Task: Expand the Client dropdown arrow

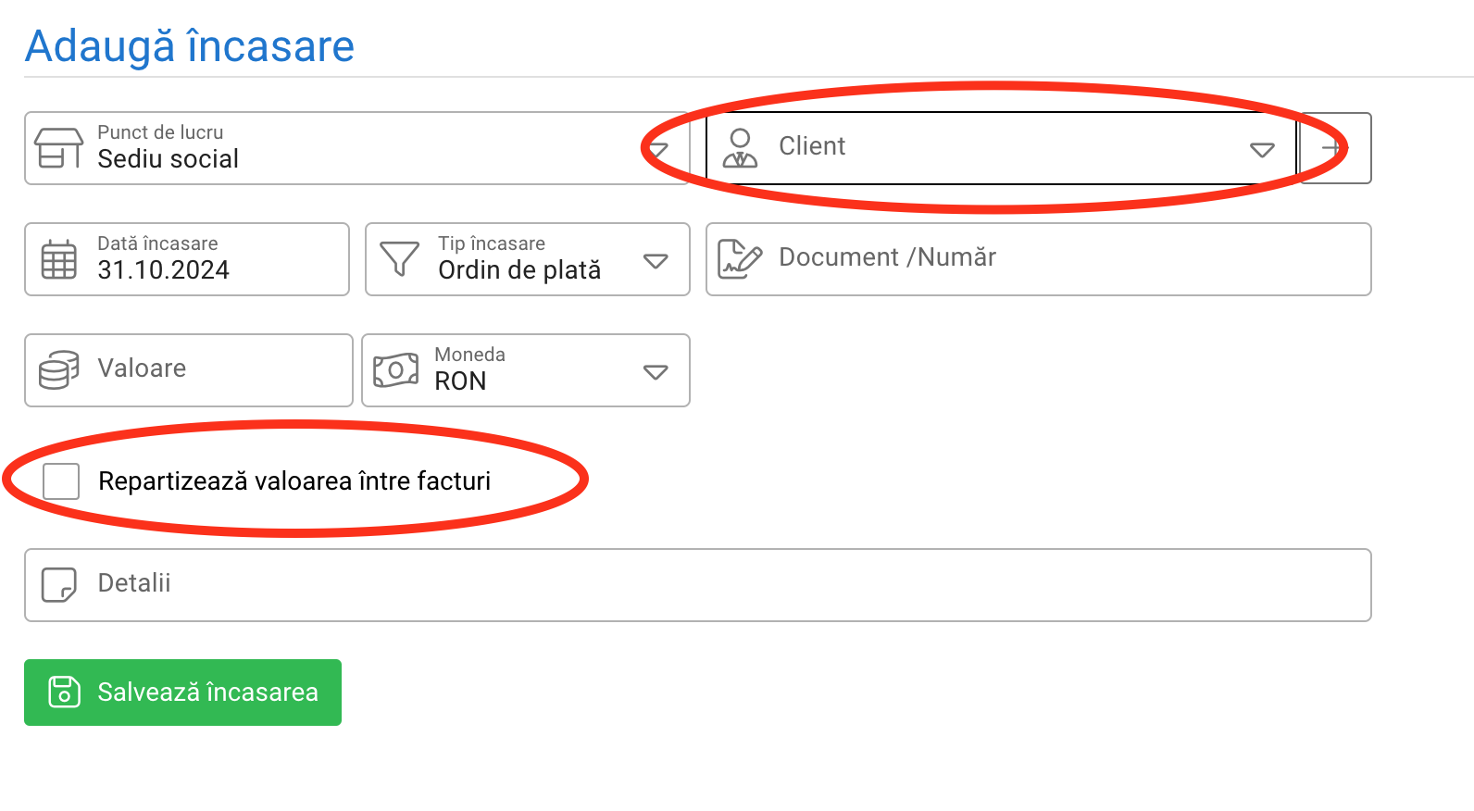Action: (x=1262, y=150)
